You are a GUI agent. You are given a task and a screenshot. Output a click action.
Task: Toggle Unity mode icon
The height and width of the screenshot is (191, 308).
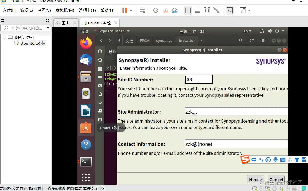tap(216, 10)
